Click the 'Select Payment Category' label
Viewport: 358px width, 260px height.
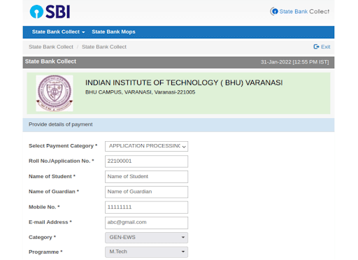coord(63,146)
